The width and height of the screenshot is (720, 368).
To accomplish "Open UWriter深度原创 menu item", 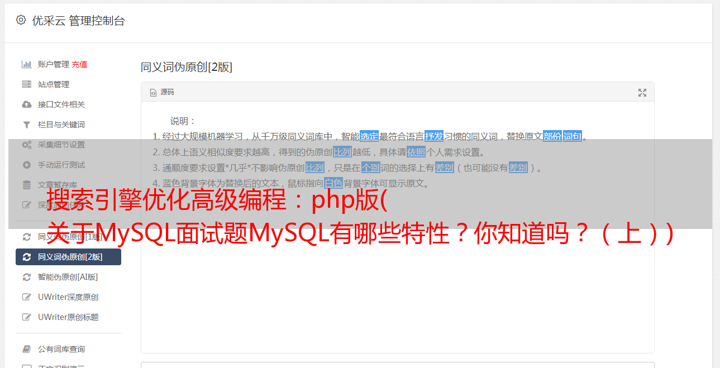I will pyautogui.click(x=68, y=297).
